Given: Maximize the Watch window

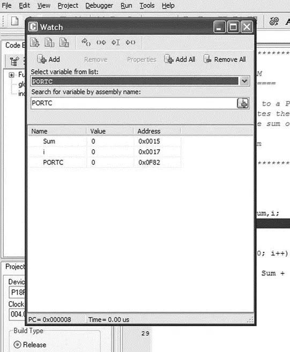Looking at the screenshot, I should point(233,27).
